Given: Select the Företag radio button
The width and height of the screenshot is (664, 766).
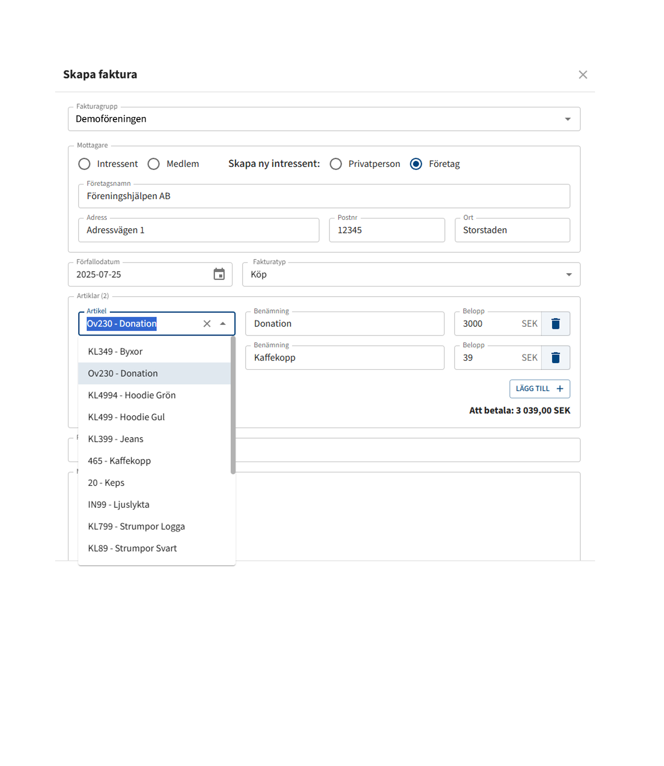Looking at the screenshot, I should click(x=416, y=164).
